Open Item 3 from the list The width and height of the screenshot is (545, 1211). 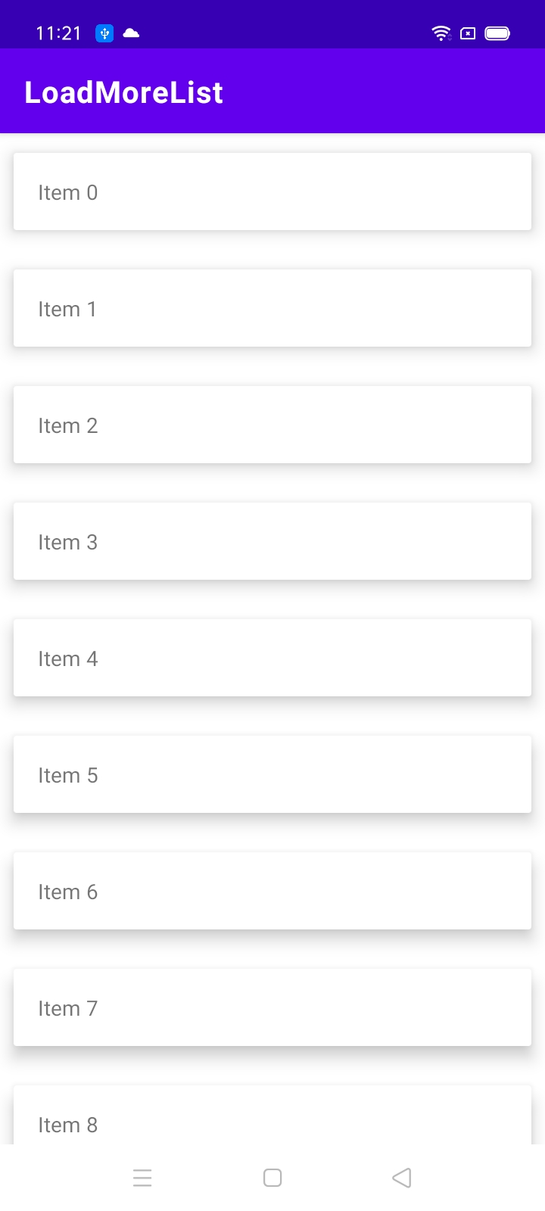pyautogui.click(x=272, y=541)
